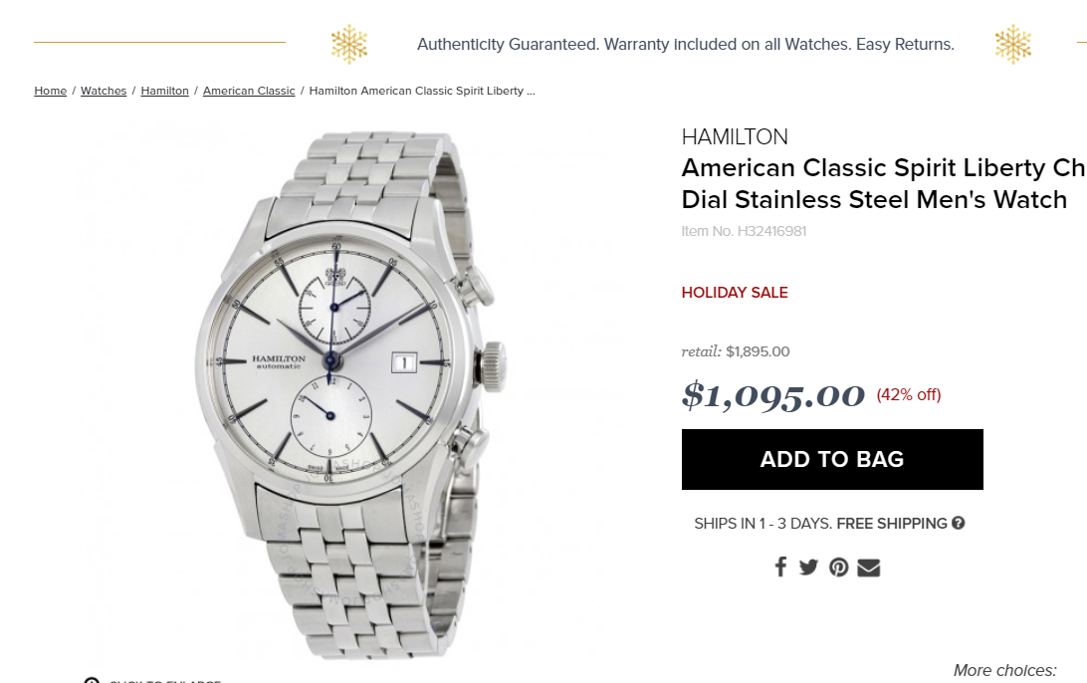
Task: Open the Watches breadcrumb link
Action: (x=104, y=91)
